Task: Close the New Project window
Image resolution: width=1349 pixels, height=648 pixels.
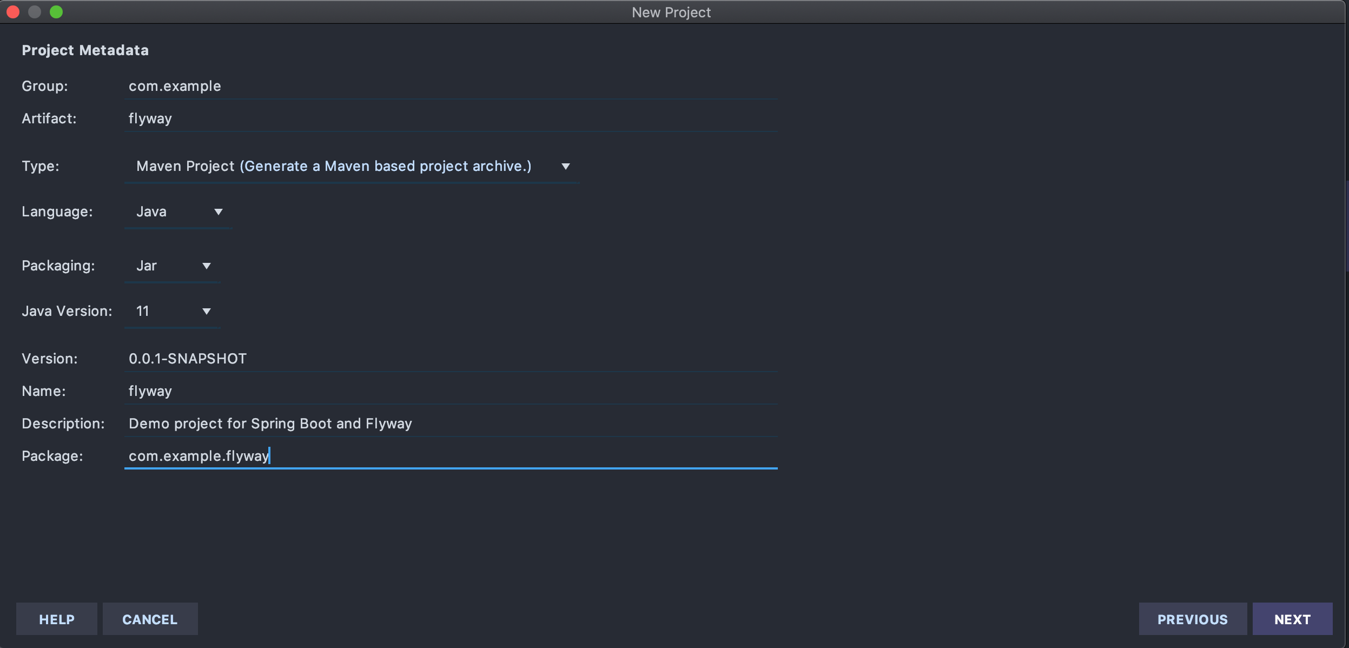Action: click(x=13, y=12)
